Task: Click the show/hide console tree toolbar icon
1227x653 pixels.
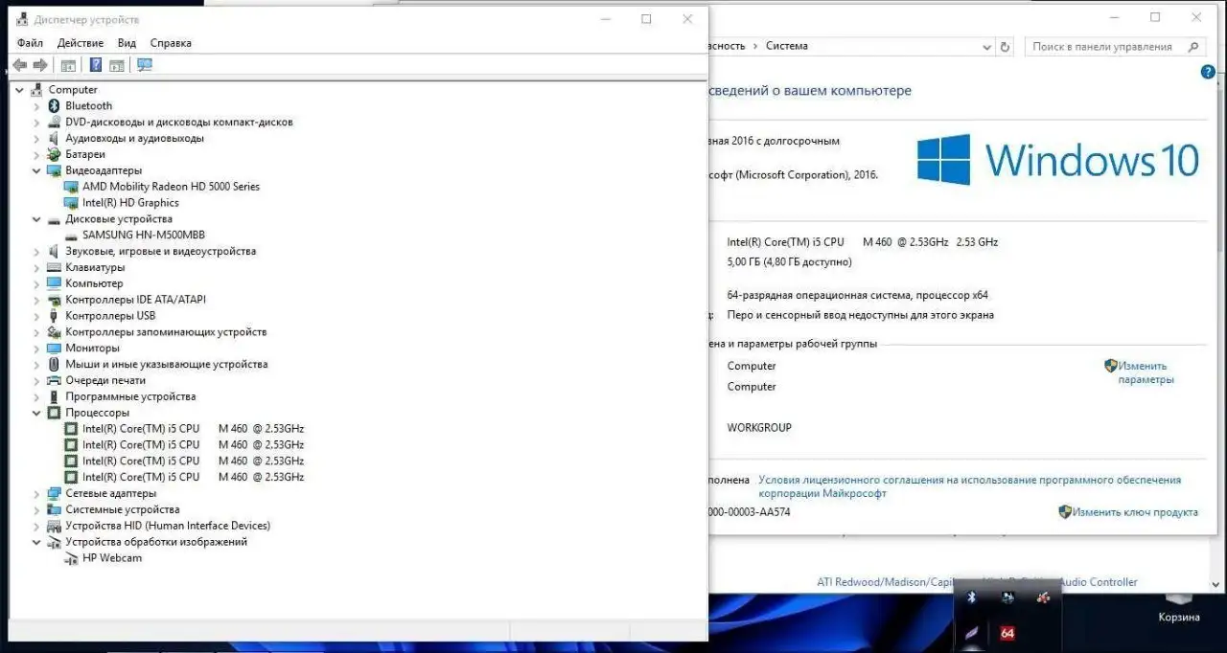Action: click(x=68, y=65)
